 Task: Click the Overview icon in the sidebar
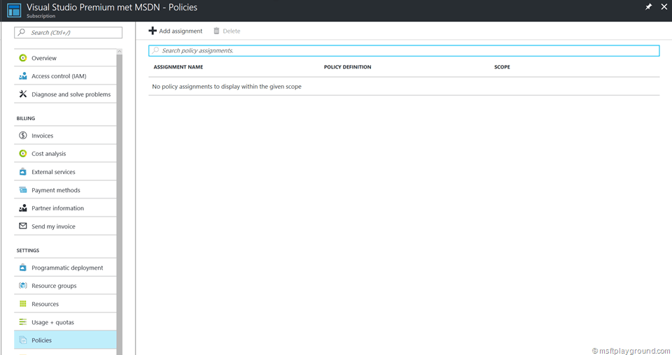click(22, 58)
